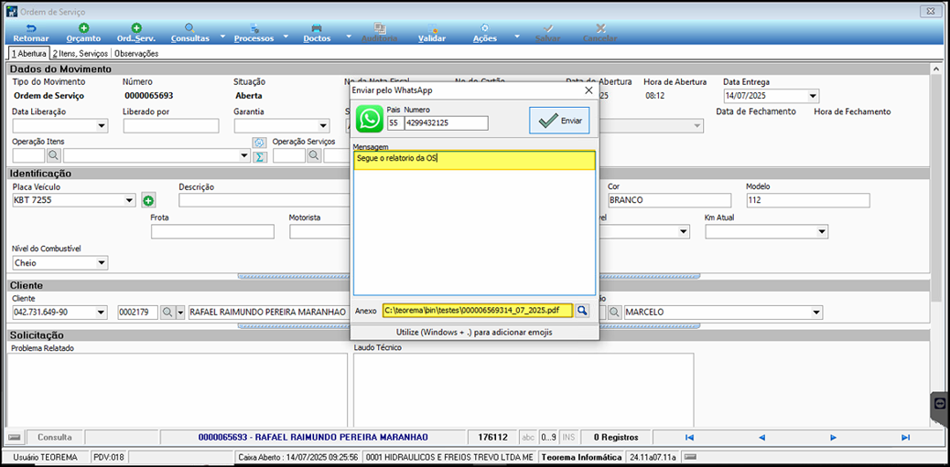Switch to the 2 Itens, Serviços tab

80,53
